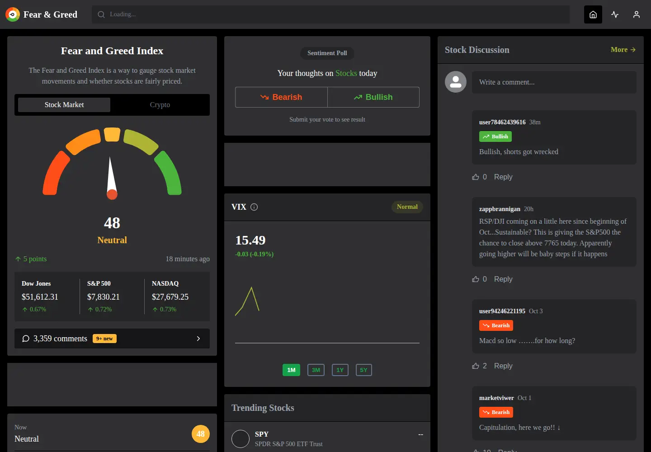This screenshot has height=452, width=651.
Task: Open marketviwer's profile name
Action: [496, 398]
